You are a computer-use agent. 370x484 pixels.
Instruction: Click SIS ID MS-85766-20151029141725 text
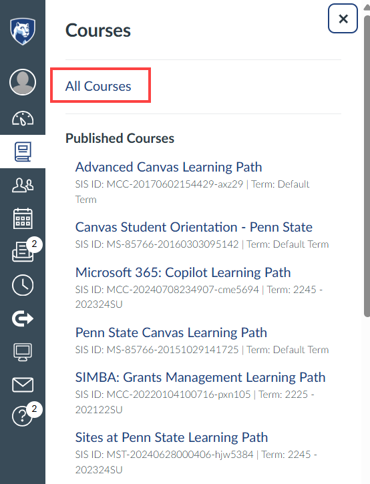(x=157, y=350)
